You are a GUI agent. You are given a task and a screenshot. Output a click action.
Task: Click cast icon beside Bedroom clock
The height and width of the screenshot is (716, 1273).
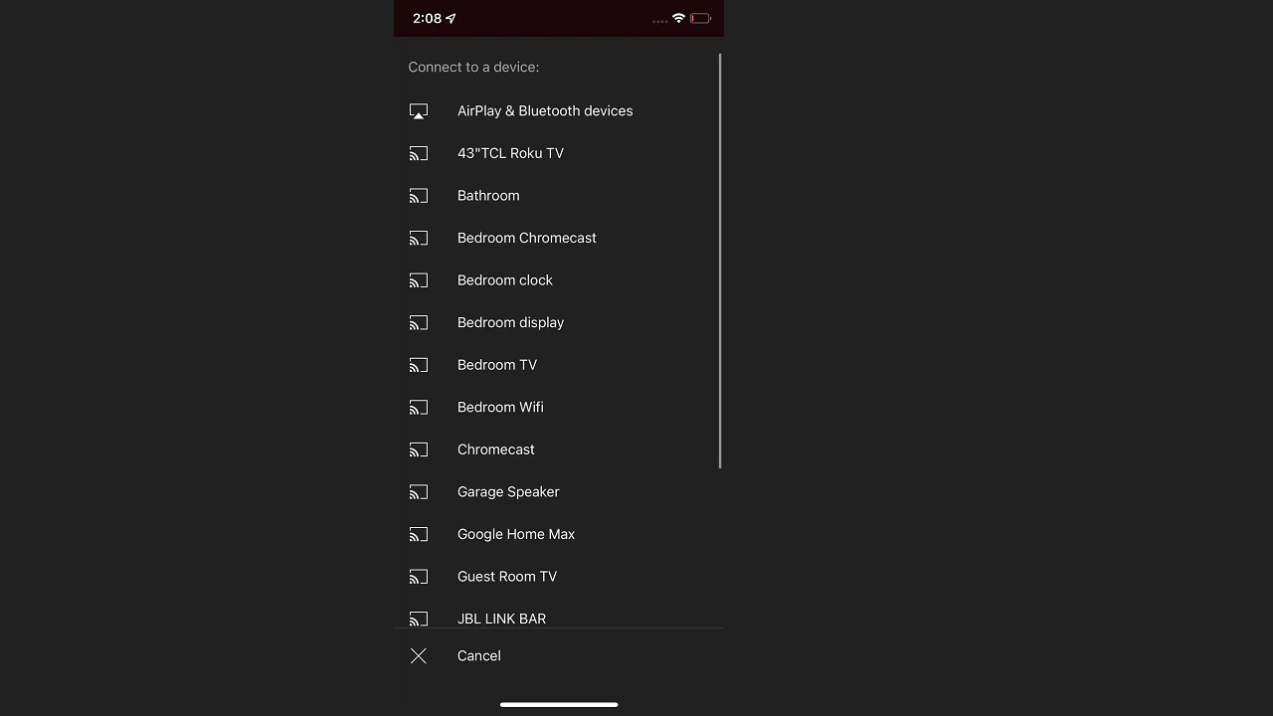tap(419, 280)
